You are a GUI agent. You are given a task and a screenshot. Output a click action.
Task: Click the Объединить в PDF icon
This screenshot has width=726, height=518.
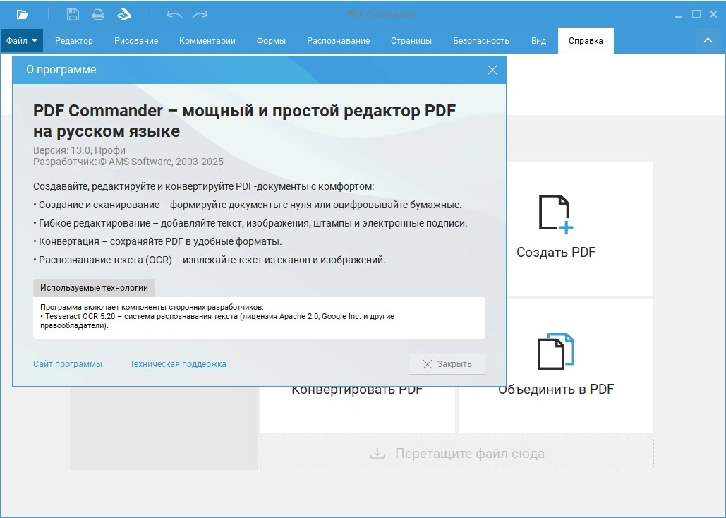(556, 351)
